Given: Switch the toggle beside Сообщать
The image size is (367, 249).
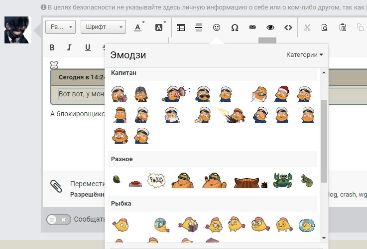Looking at the screenshot, I should tap(58, 219).
